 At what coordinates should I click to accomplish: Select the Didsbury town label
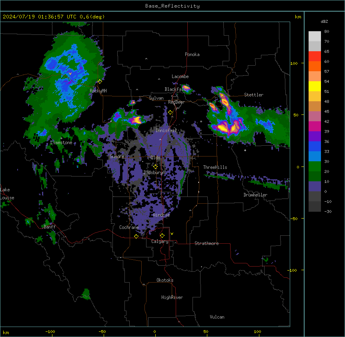click(153, 173)
